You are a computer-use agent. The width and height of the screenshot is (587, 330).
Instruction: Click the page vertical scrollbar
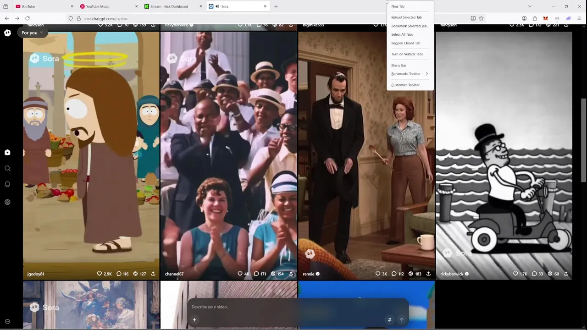pos(584,140)
